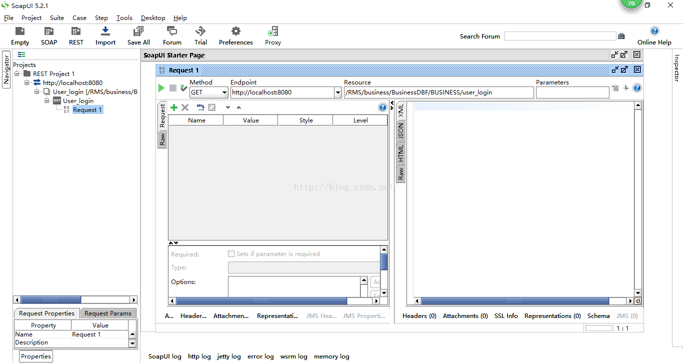Move parameter up arrow icon
This screenshot has width=683, height=363.
pyautogui.click(x=239, y=107)
